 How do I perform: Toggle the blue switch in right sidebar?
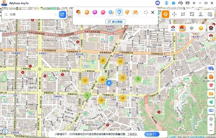coord(211,110)
